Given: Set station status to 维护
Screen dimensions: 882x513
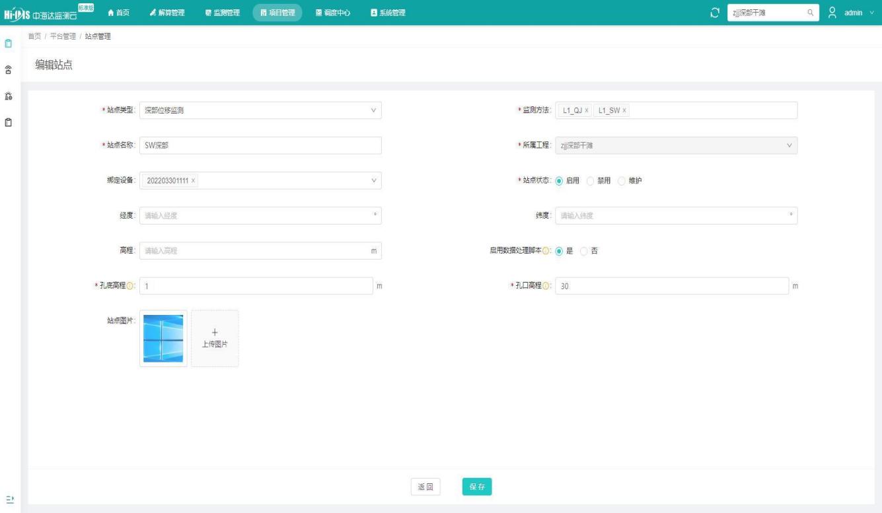Looking at the screenshot, I should 622,181.
